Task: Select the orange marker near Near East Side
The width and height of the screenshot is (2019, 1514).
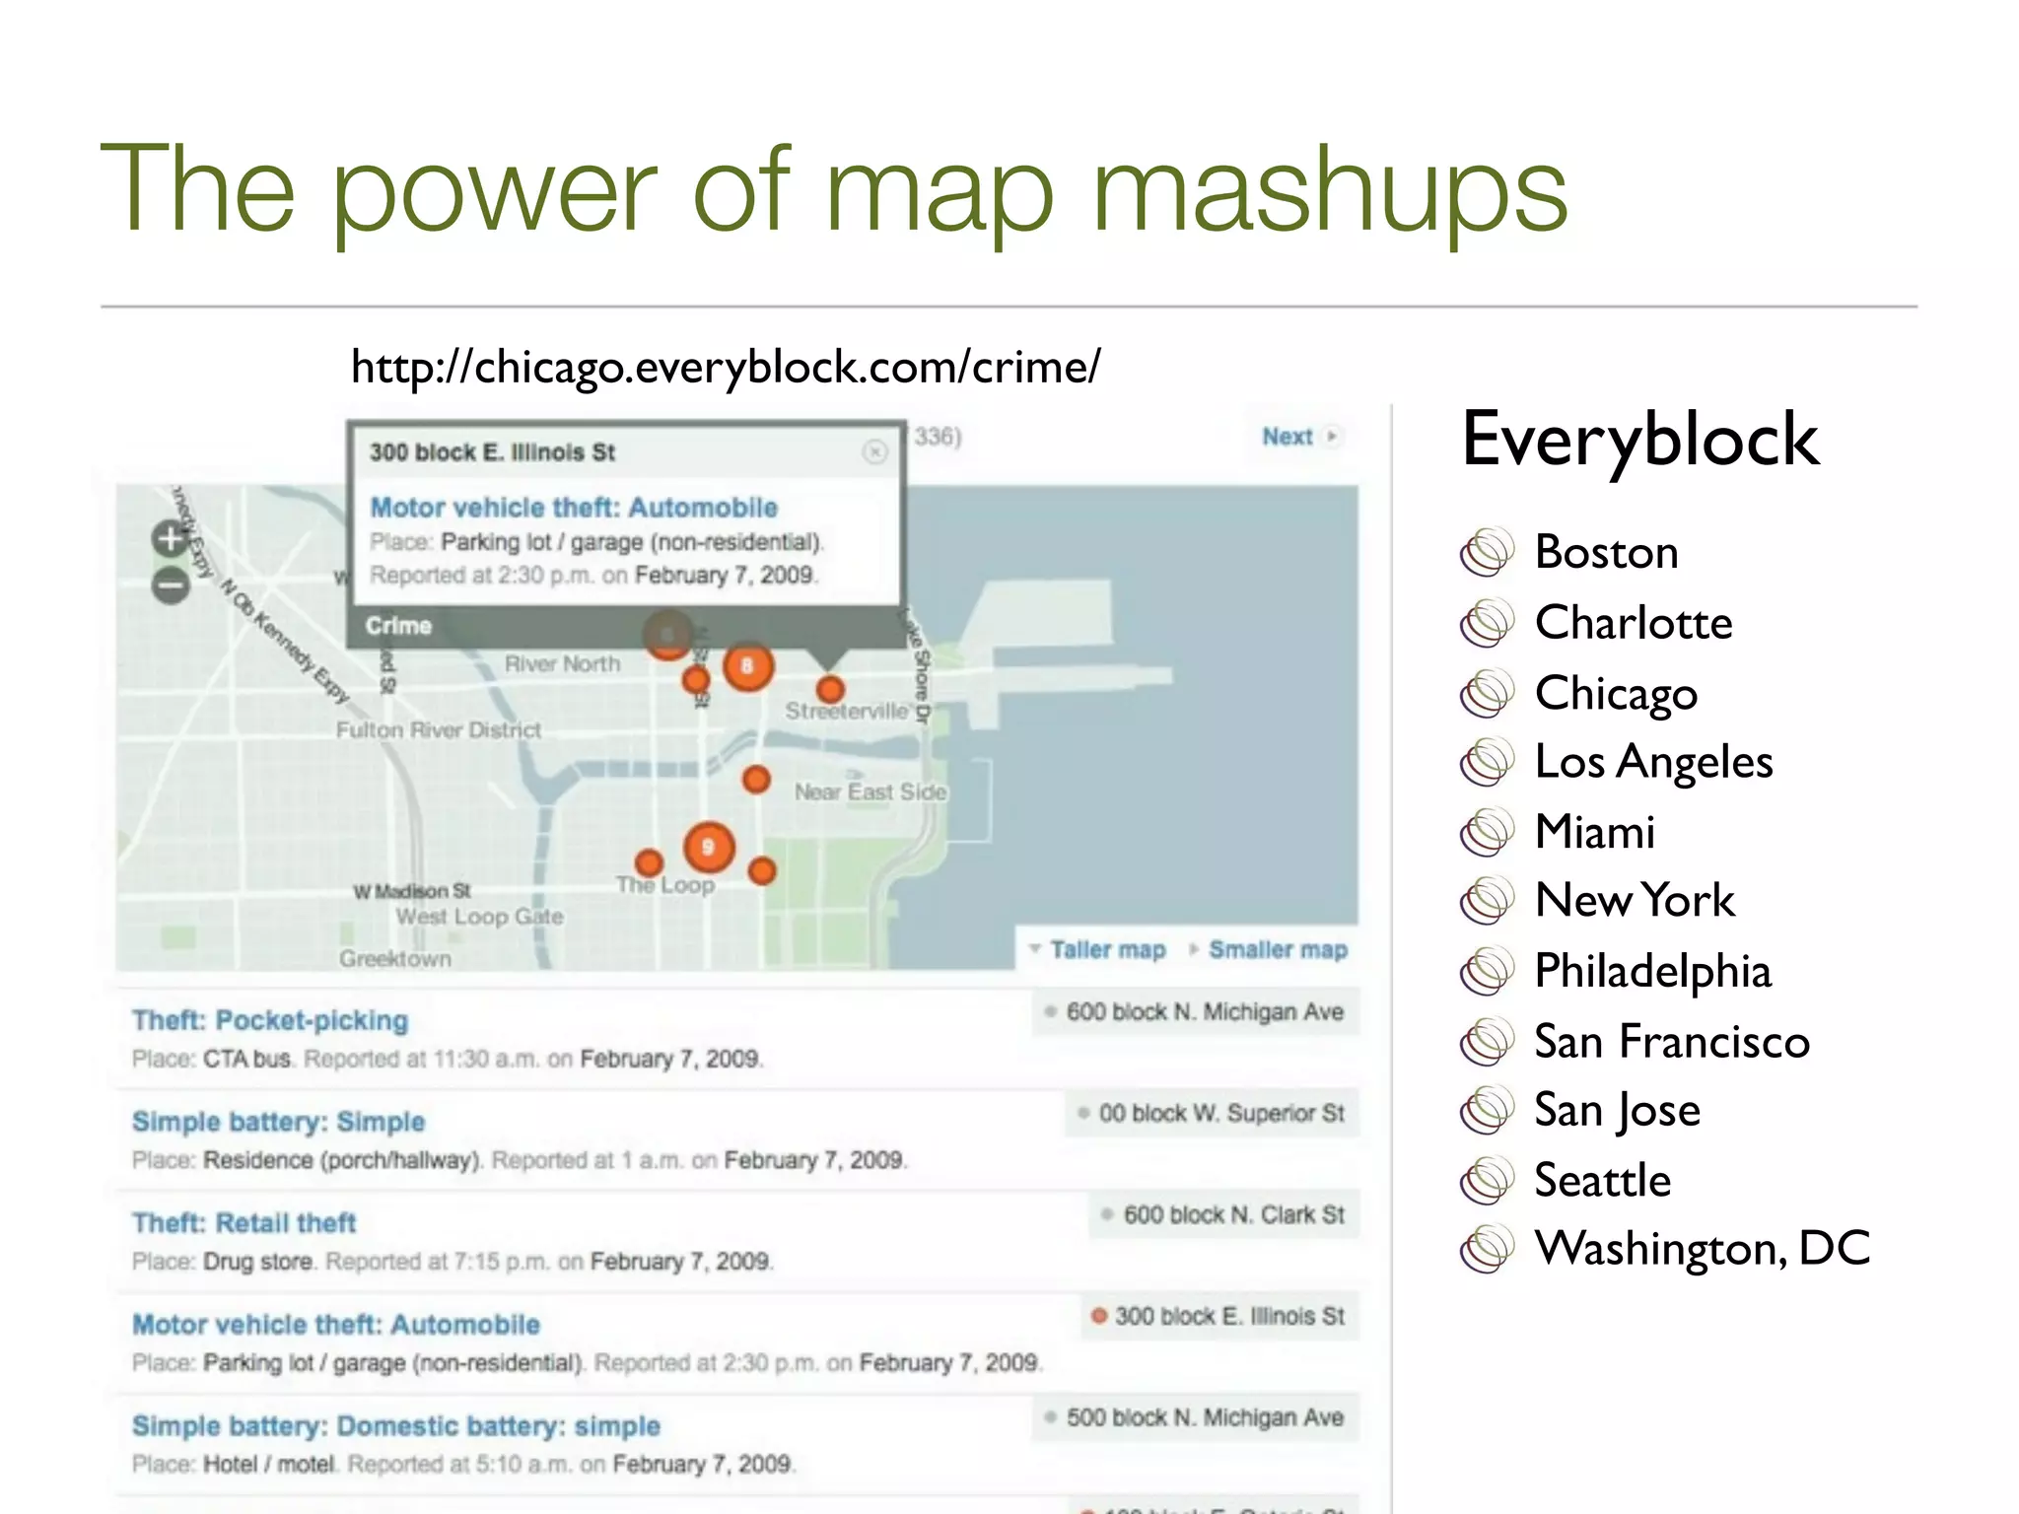Action: click(756, 780)
